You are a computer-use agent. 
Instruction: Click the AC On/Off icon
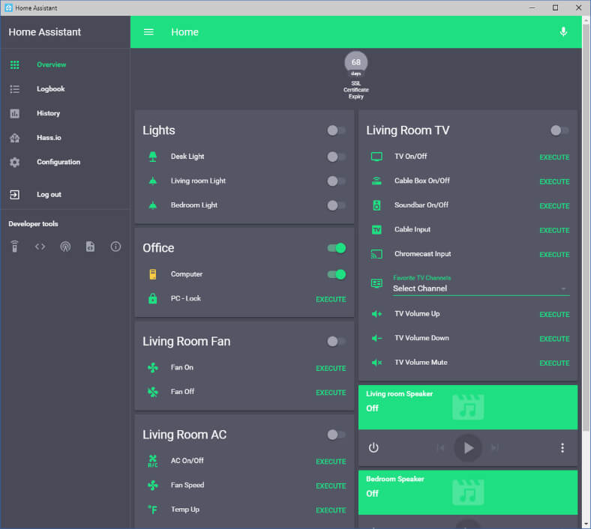pyautogui.click(x=153, y=461)
